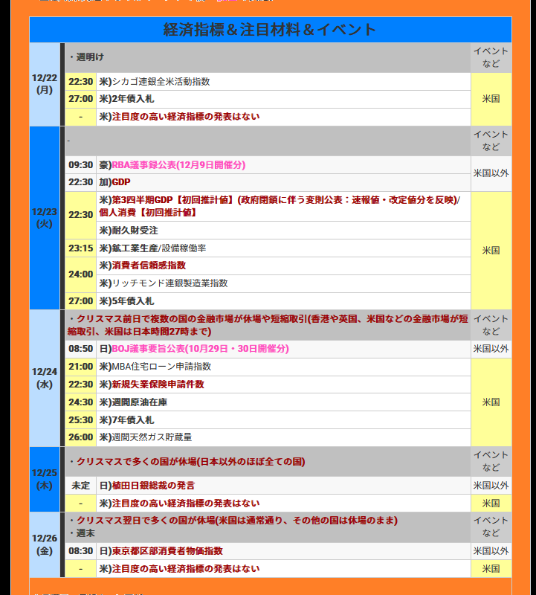This screenshot has height=595, width=536.
Task: Click the 08:30 time cell
Action: tap(81, 551)
